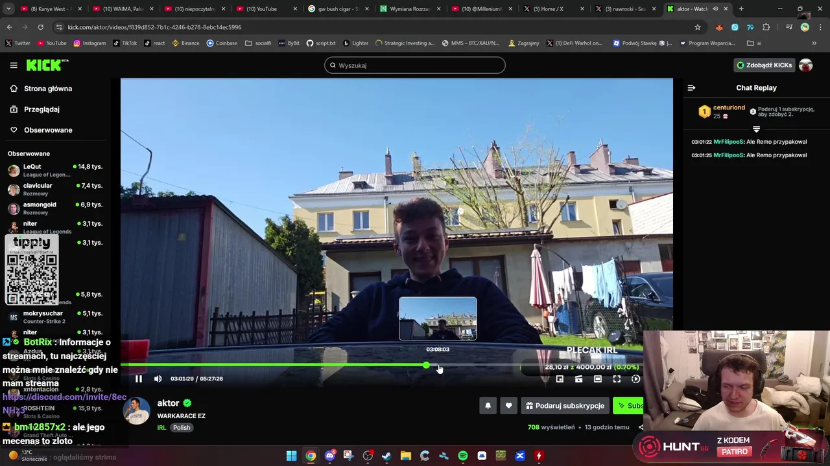
Task: Open the Kick hamburger sidebar menu
Action: point(14,65)
